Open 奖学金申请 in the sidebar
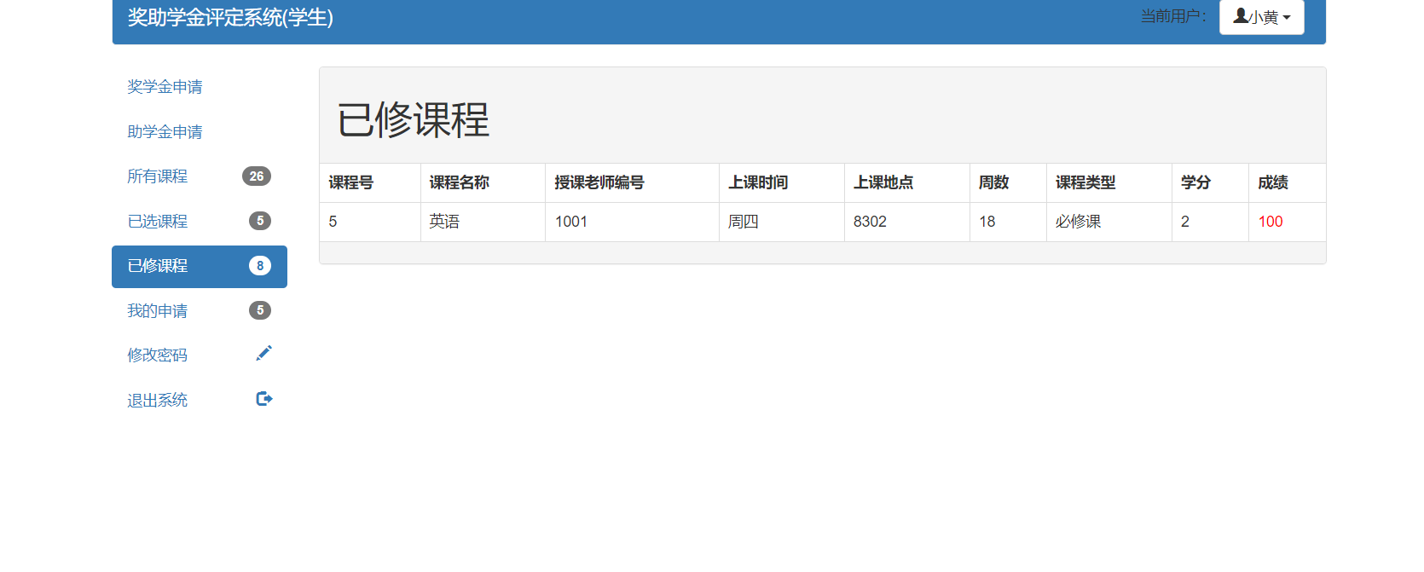The height and width of the screenshot is (572, 1424). [200, 87]
